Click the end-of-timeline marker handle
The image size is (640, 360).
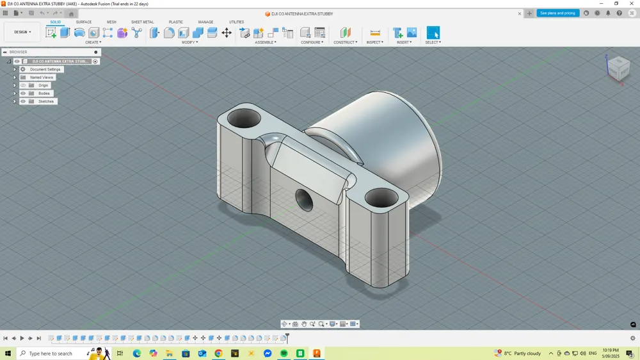point(287,338)
